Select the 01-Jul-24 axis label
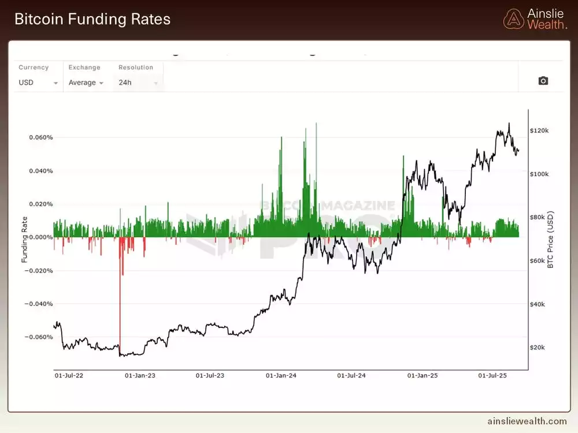The image size is (578, 433). tap(351, 376)
